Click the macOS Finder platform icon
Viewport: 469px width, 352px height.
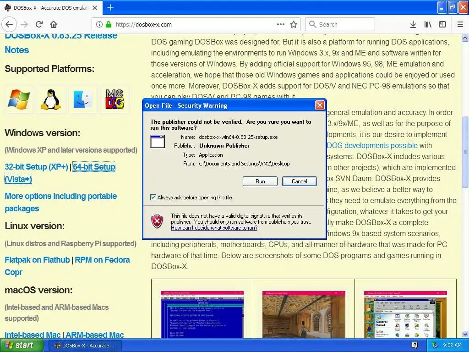(x=83, y=99)
